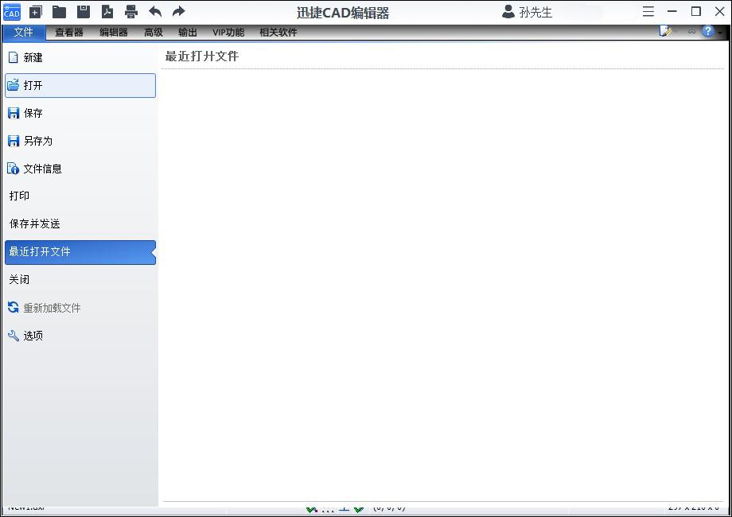Maximize the CAD editor window

coord(696,12)
